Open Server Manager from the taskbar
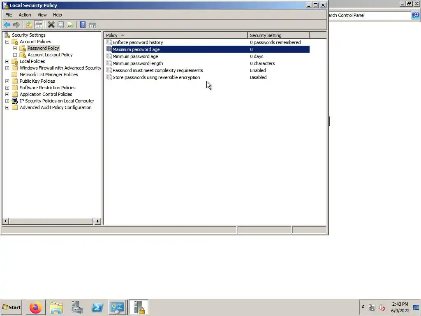This screenshot has height=316, width=421. pyautogui.click(x=77, y=307)
